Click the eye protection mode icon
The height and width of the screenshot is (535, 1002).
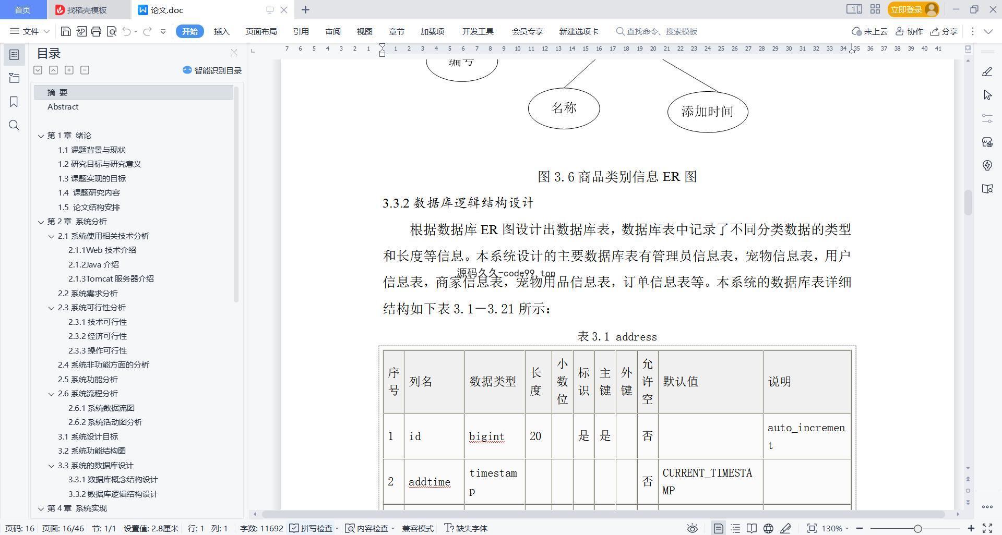[x=693, y=528]
